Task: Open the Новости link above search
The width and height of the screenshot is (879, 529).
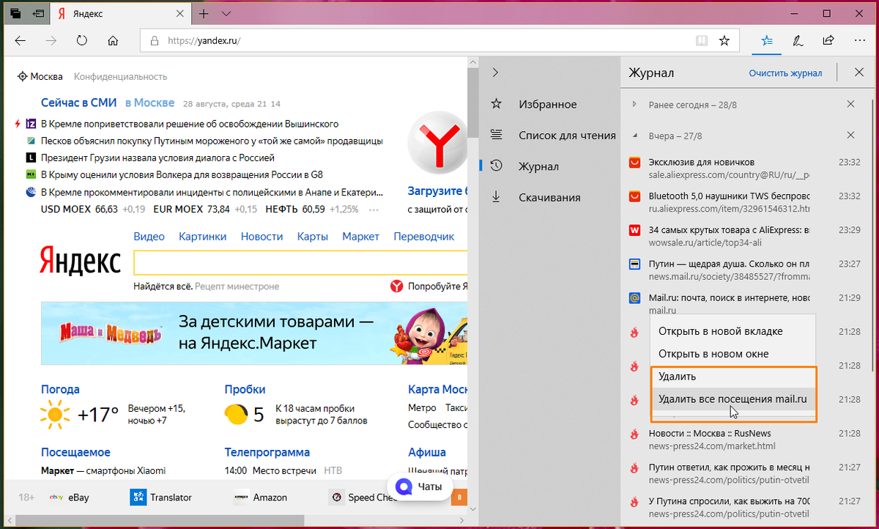Action: tap(262, 236)
